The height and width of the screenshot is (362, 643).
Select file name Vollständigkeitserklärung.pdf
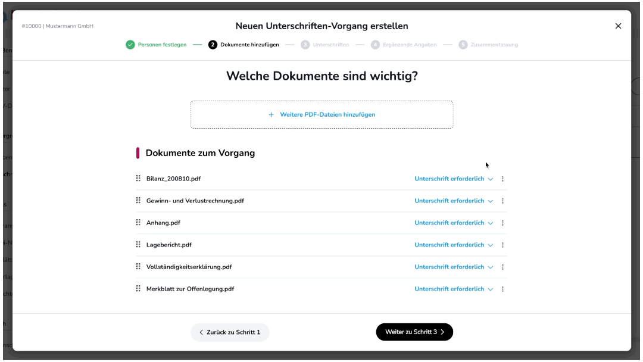pyautogui.click(x=189, y=267)
